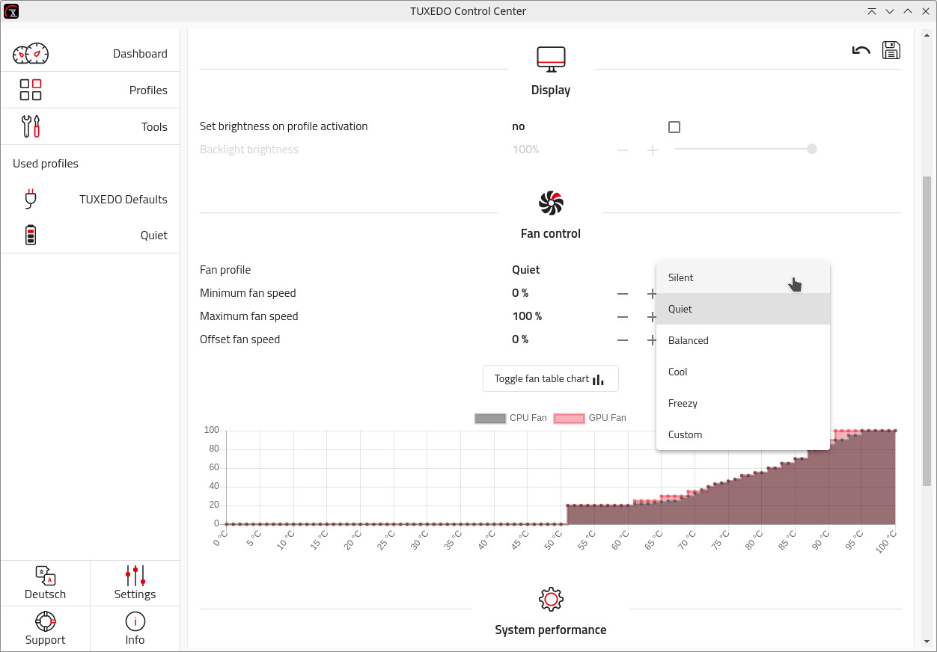Image resolution: width=937 pixels, height=652 pixels.
Task: Open Settings sliders icon
Action: [135, 583]
